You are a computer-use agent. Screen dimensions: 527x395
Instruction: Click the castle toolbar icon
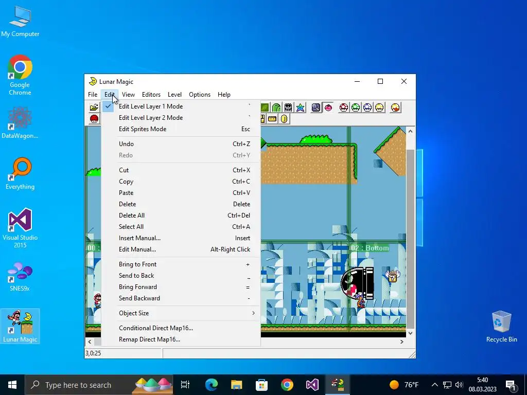point(288,107)
